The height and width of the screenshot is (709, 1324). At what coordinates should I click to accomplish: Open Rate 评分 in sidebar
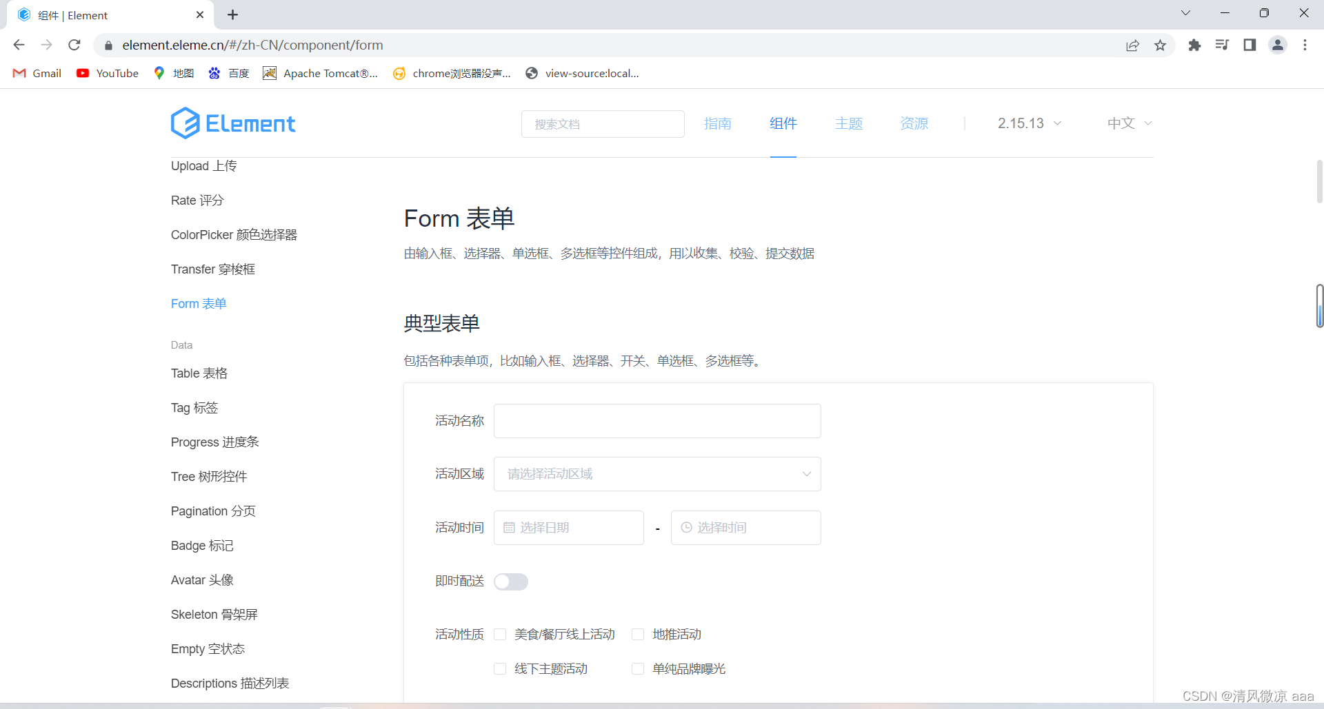click(197, 201)
